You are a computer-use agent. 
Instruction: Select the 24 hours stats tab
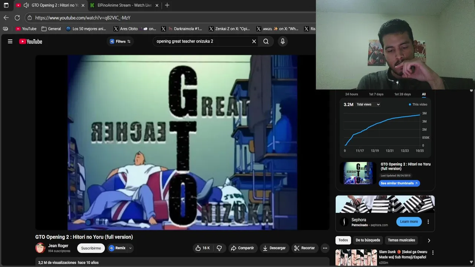click(351, 94)
